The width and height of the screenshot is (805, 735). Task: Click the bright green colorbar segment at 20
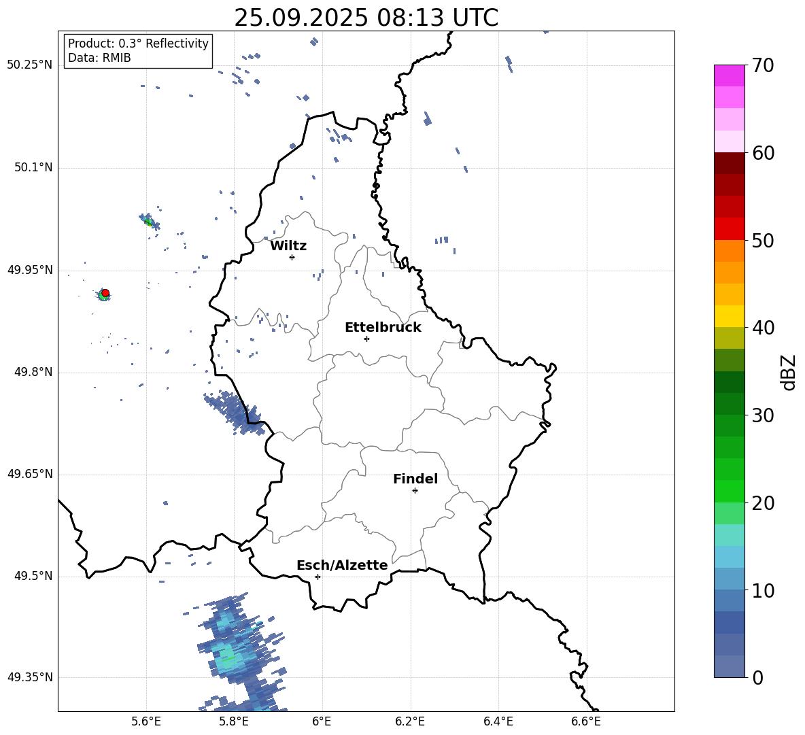pos(730,492)
